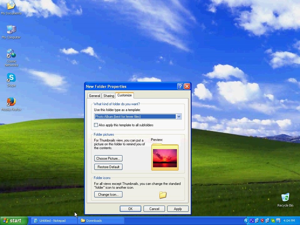Click Cancel in the properties dialog
The height and width of the screenshot is (225, 300).
click(x=154, y=209)
